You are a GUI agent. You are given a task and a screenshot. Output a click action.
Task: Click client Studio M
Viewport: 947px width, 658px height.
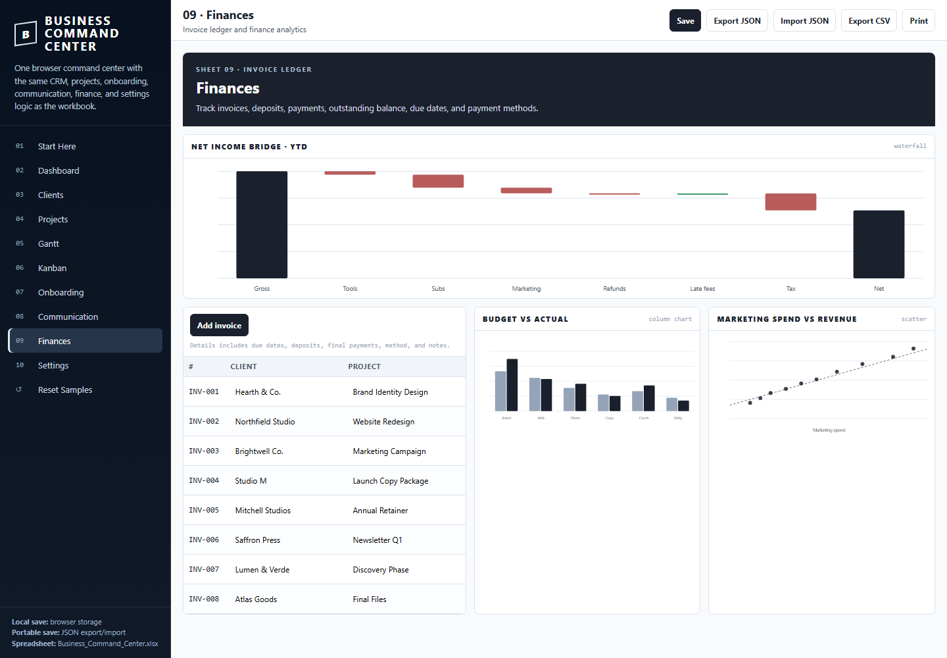tap(251, 480)
